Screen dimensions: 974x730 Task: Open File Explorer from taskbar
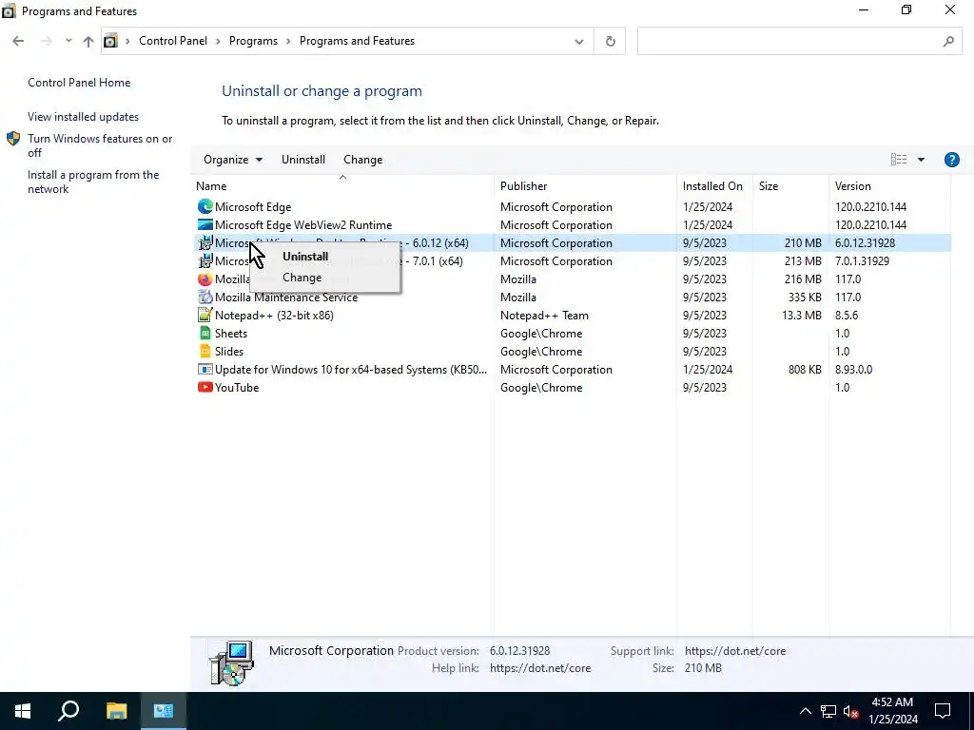point(116,711)
